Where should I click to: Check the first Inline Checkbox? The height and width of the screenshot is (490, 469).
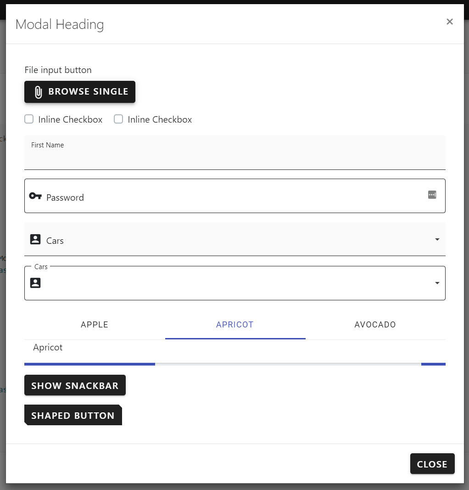(x=29, y=119)
